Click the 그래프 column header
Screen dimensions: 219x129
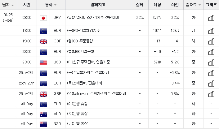pyautogui.click(x=211, y=5)
